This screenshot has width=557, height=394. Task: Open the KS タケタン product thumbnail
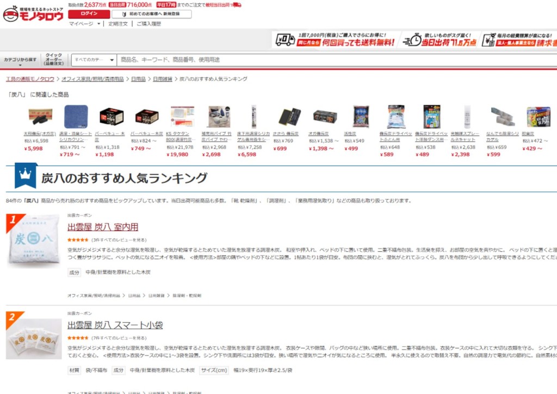(182, 117)
